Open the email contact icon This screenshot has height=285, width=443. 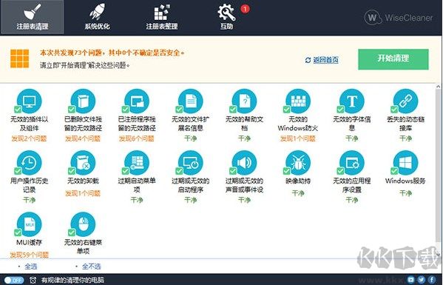(410, 280)
